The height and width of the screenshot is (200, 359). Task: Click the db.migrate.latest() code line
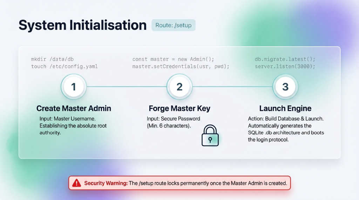point(285,59)
